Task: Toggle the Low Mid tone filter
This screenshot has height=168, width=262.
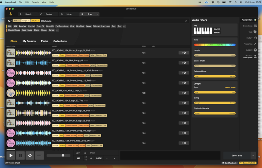Action: point(210,45)
